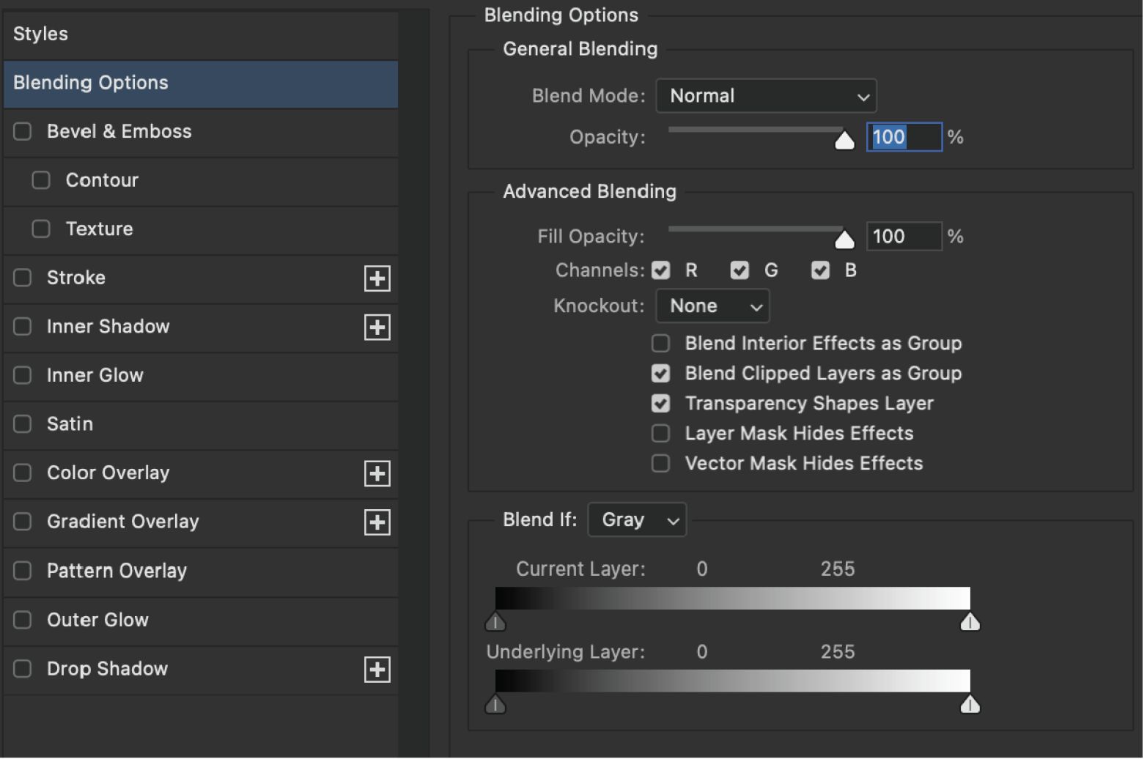
Task: Click the Current Layer black point slider
Action: [495, 622]
